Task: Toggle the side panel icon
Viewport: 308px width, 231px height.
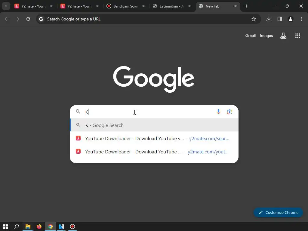Action: tap(280, 19)
